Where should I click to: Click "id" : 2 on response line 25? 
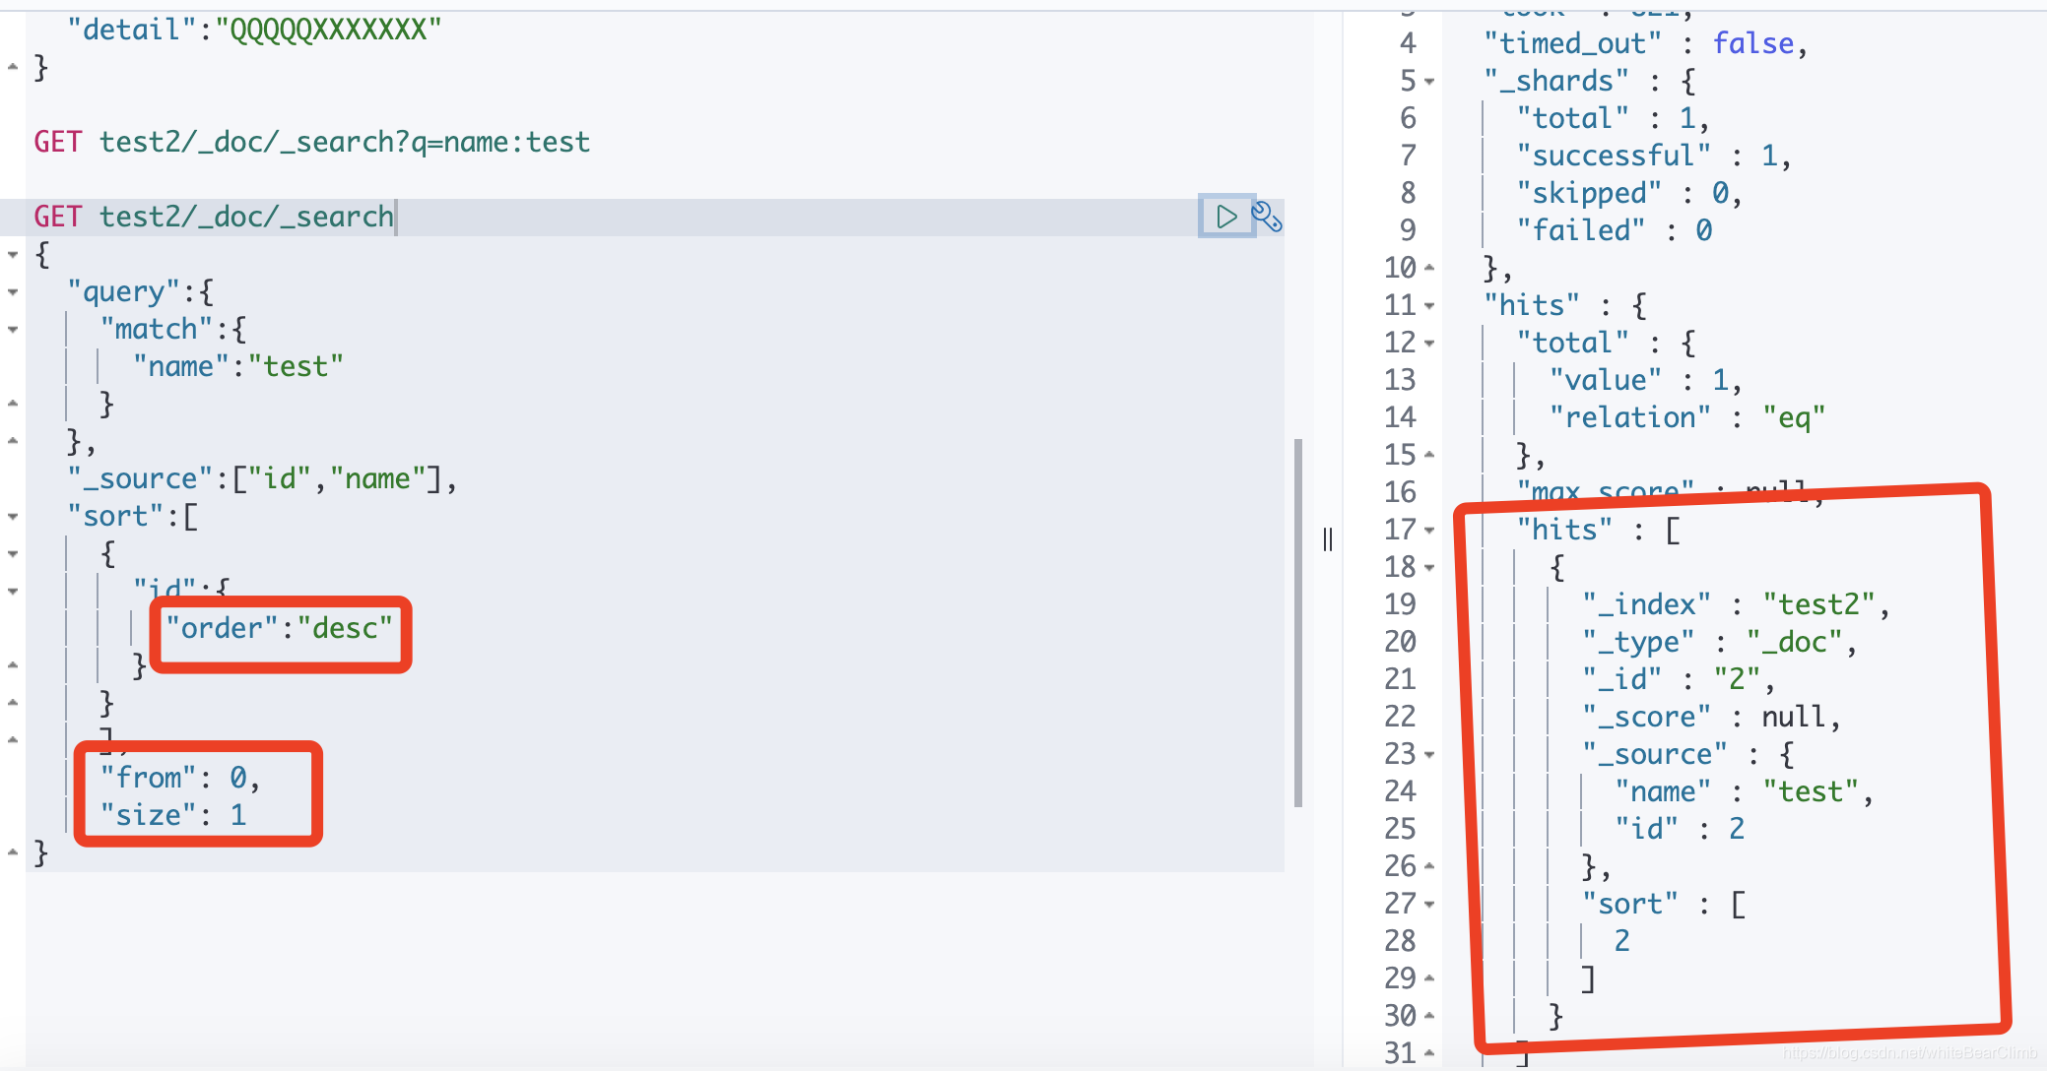pyautogui.click(x=1680, y=829)
